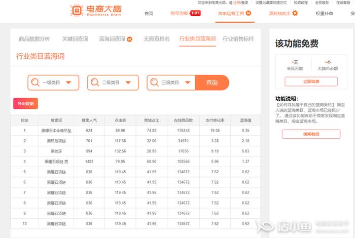Open the 三级类目 dropdown arrow
The width and height of the screenshot is (355, 238).
[188, 83]
